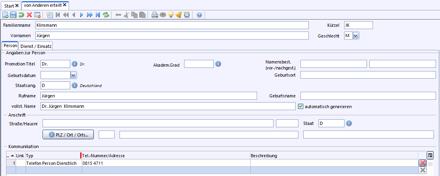This screenshot has height=176, width=440.
Task: Switch to the Start tab
Action: point(9,5)
